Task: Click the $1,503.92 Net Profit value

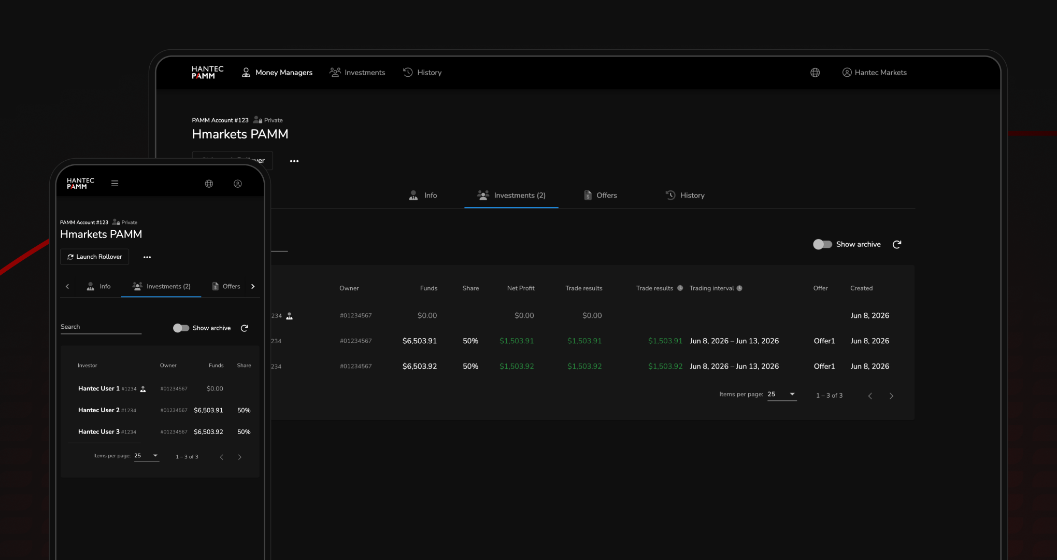Action: click(517, 367)
